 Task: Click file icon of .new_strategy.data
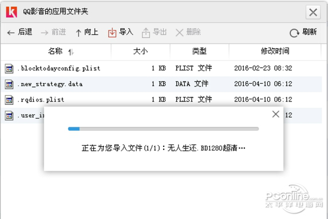click(x=9, y=84)
